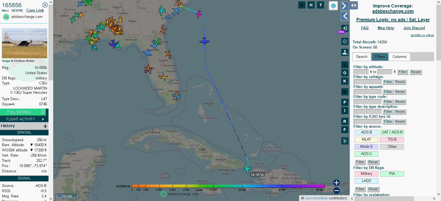Expand FLIGHT ACTIVITY section
Viewport: 441px width, 201px height.
pos(24,119)
